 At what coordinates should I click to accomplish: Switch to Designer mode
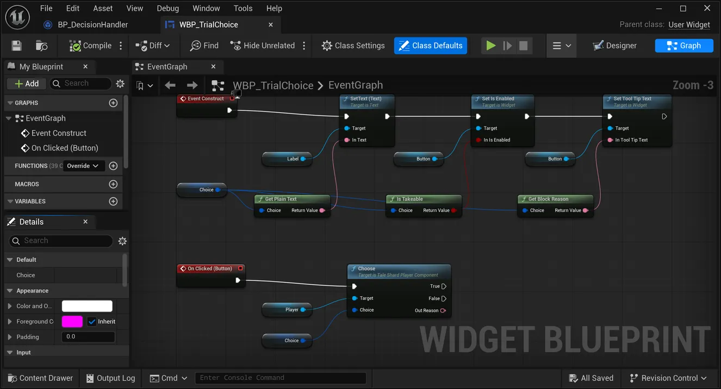coord(615,46)
